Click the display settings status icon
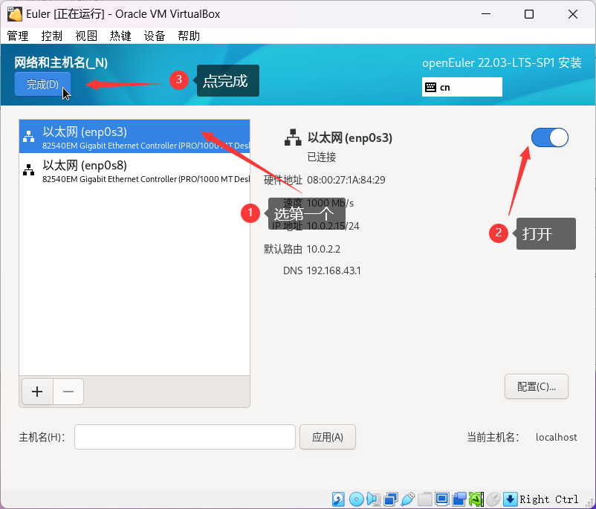This screenshot has height=509, width=596. (442, 499)
